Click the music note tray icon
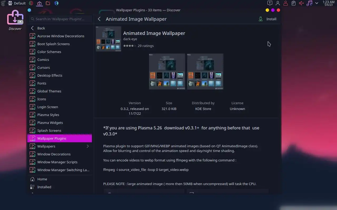Image resolution: width=337 pixels, height=210 pixels. coord(309,3)
